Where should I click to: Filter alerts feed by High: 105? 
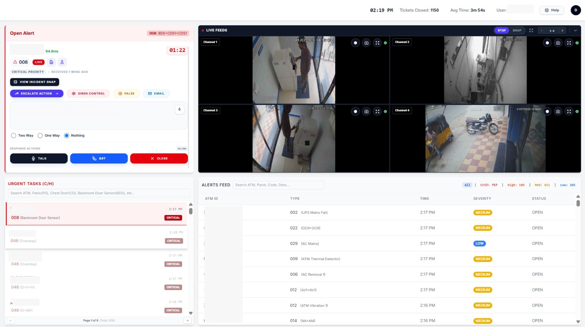click(x=516, y=185)
